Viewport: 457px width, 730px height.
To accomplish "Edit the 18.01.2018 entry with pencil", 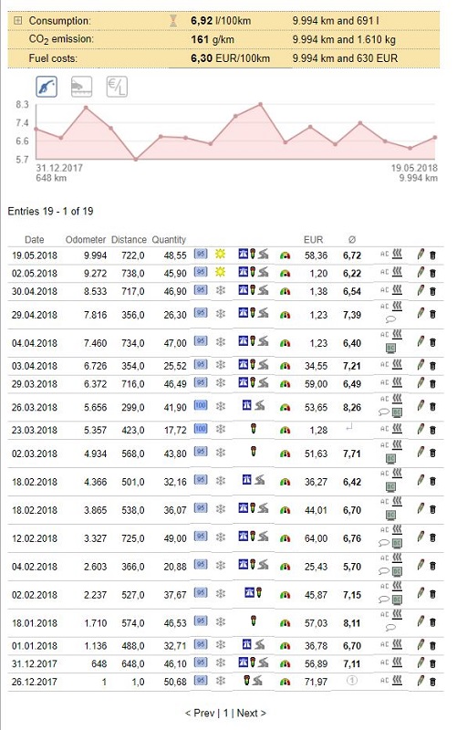I will coord(421,621).
